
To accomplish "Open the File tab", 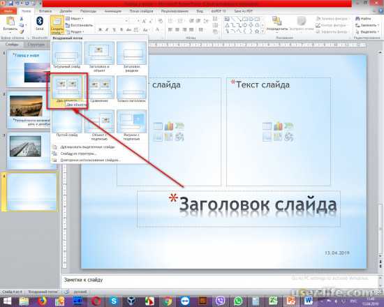I will pyautogui.click(x=8, y=11).
